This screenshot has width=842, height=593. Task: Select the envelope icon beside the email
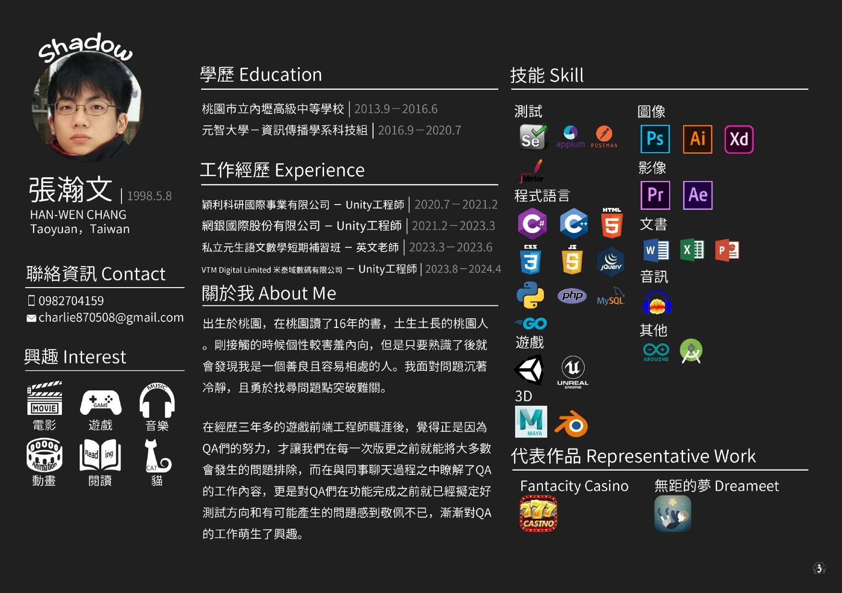pos(31,318)
